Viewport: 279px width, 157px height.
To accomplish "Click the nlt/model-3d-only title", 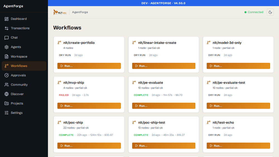I will point(227,43).
